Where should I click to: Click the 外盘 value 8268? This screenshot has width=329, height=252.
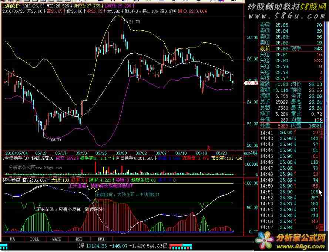pos(283,126)
